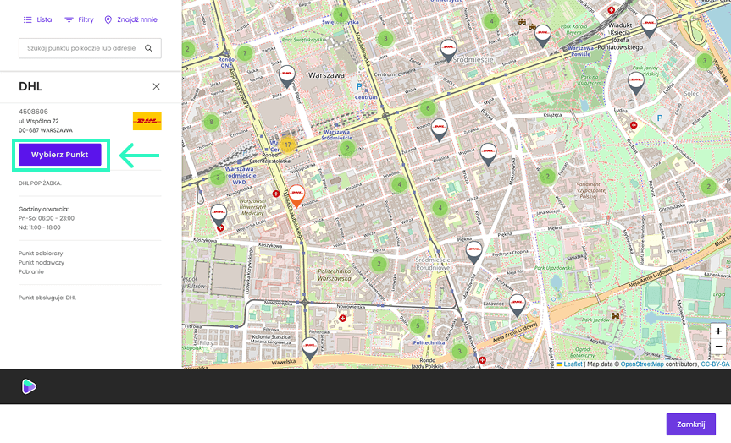Open the OpenStreetMap attribution link
The width and height of the screenshot is (731, 443).
[x=640, y=364]
